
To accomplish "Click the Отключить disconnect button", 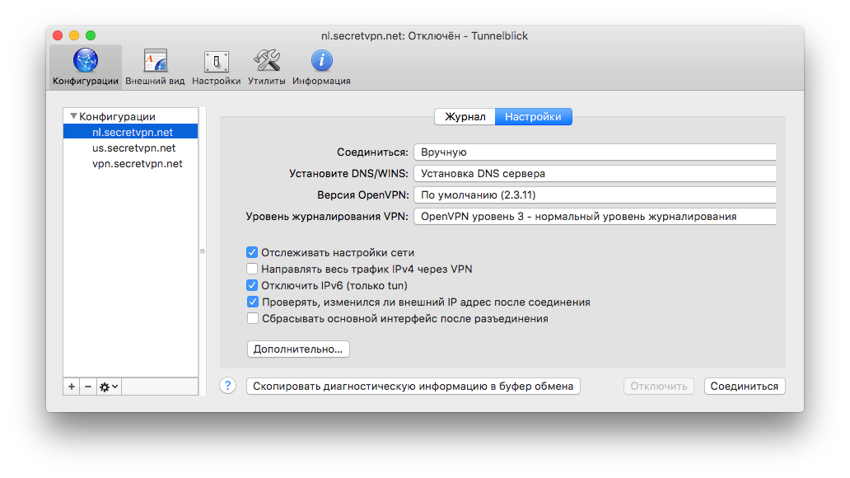I will pyautogui.click(x=659, y=387).
